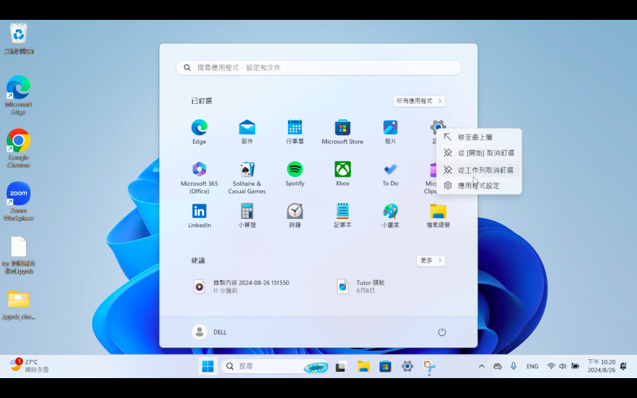Open clock and date 下午 10:20
Viewport: 637px width, 398px height.
[x=602, y=366]
